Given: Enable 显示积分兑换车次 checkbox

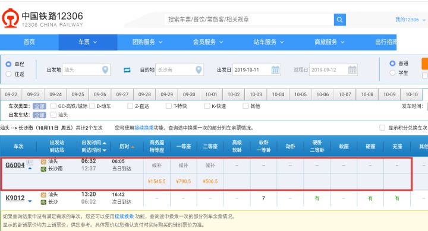Looking at the screenshot, I should (x=382, y=128).
